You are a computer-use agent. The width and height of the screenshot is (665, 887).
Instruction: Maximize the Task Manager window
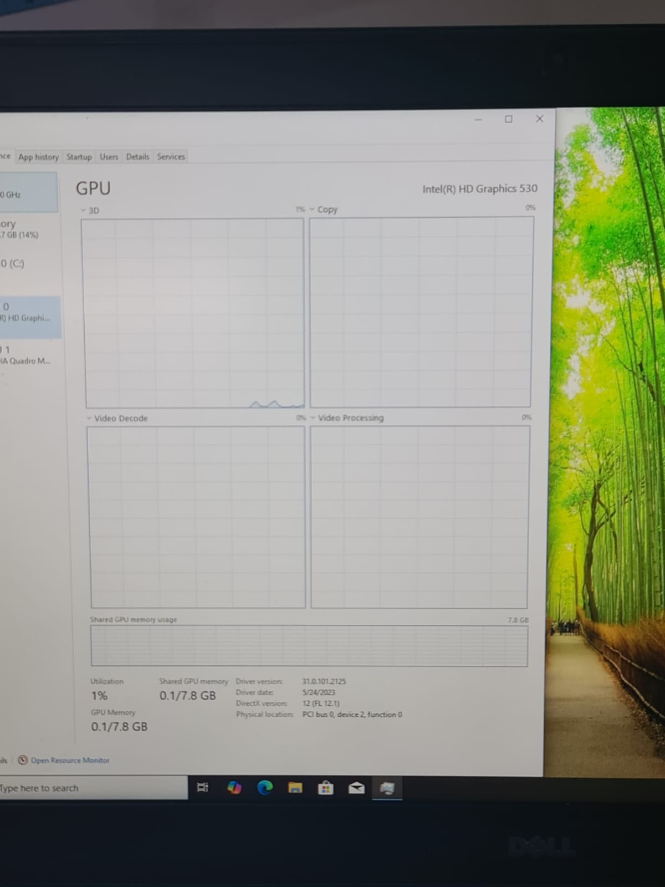[x=509, y=119]
